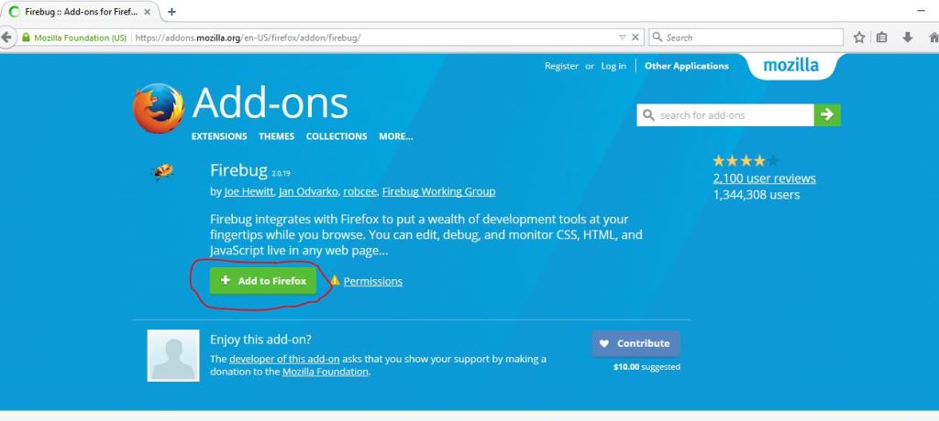Click the browser Search box
This screenshot has width=939, height=421.
(746, 38)
